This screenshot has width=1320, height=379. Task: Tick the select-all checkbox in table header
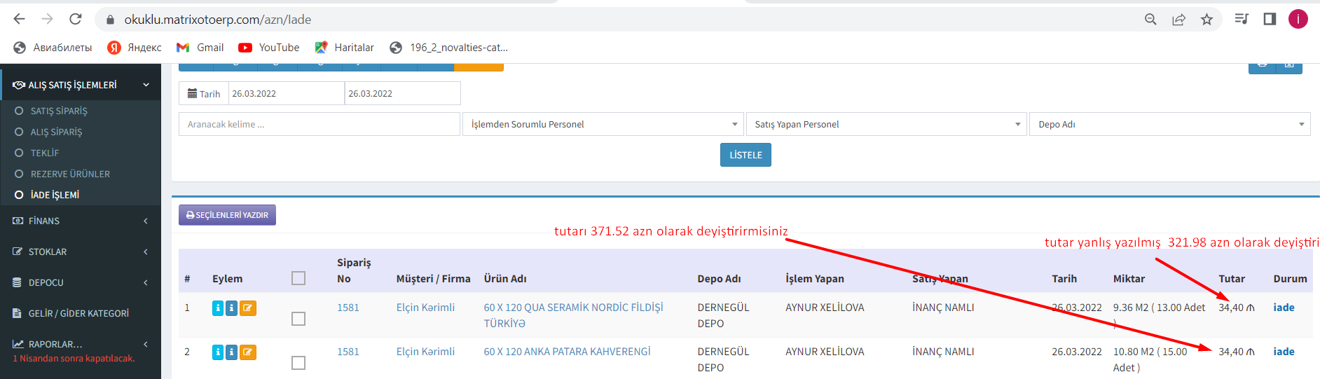tap(298, 278)
